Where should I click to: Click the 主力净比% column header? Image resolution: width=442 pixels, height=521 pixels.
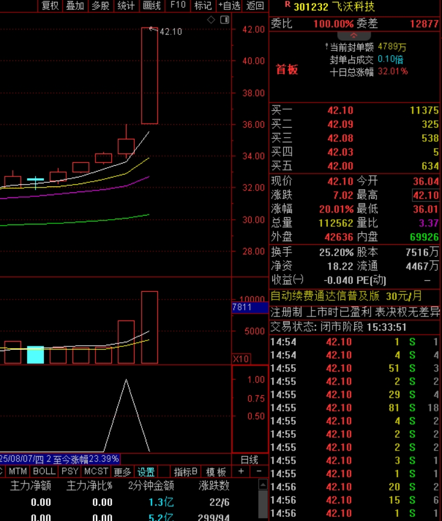(x=89, y=486)
